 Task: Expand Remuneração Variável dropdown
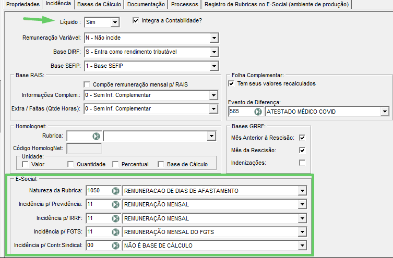click(x=214, y=38)
